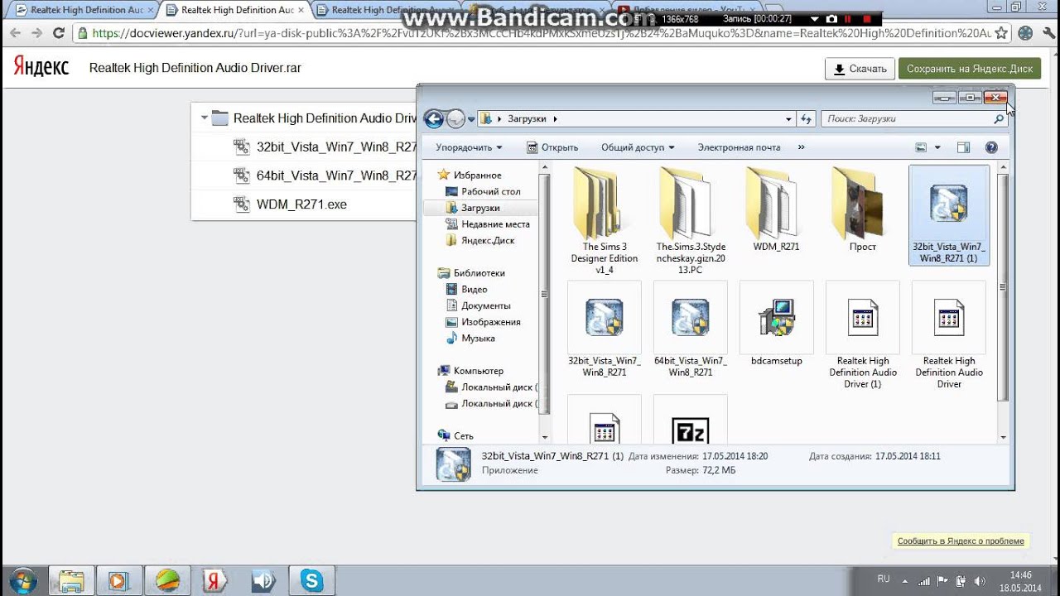
Task: Select the bdcamsetup installer icon
Action: (x=777, y=324)
